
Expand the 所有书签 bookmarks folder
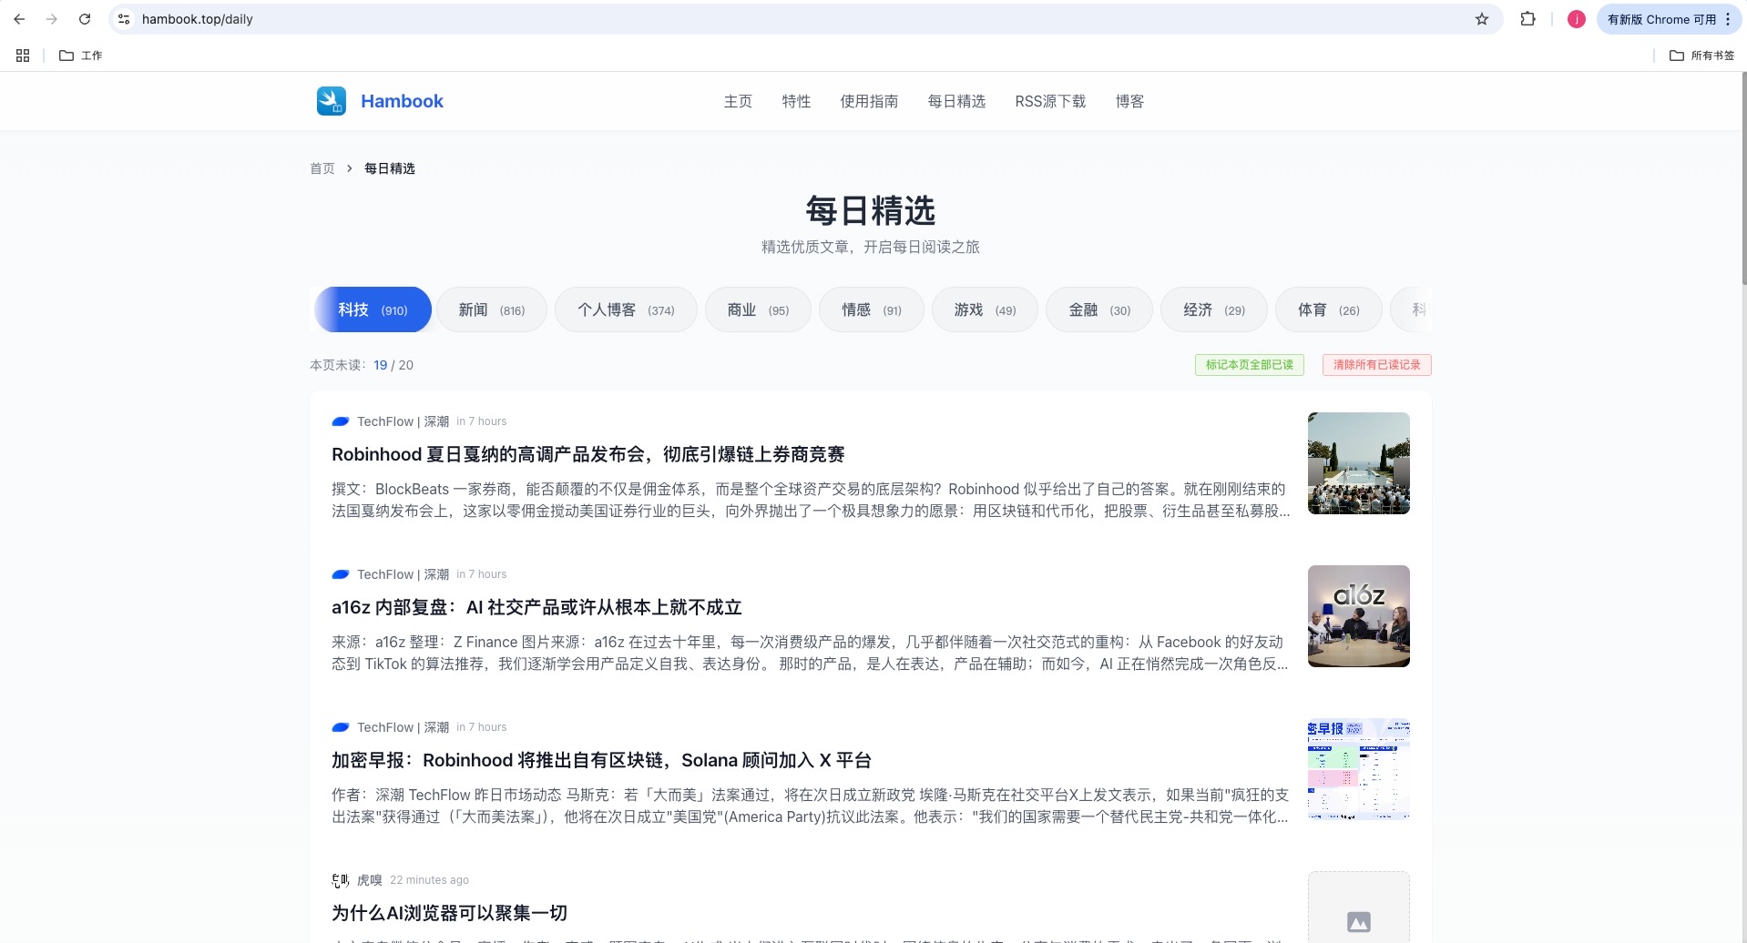[x=1701, y=56]
